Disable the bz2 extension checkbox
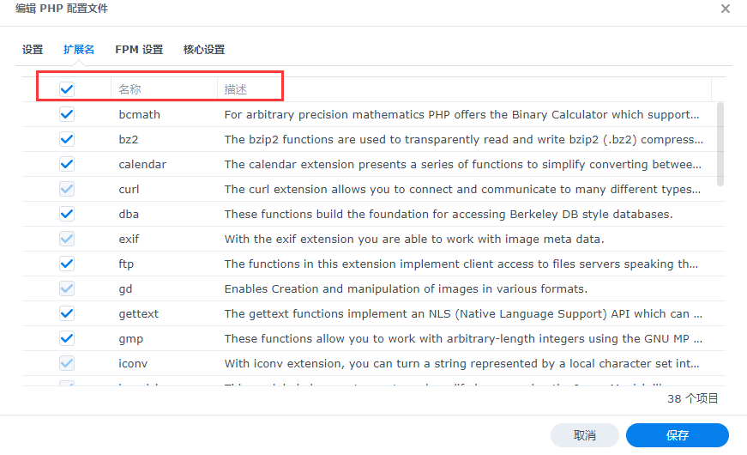The width and height of the screenshot is (747, 455). tap(66, 139)
